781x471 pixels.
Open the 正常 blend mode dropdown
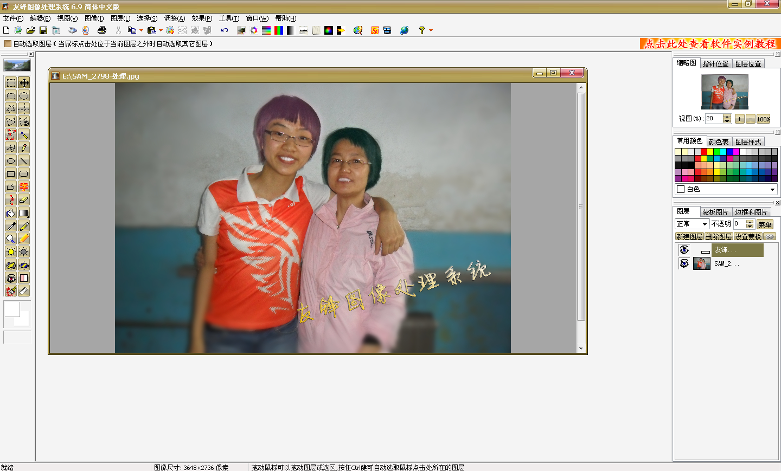pos(705,224)
